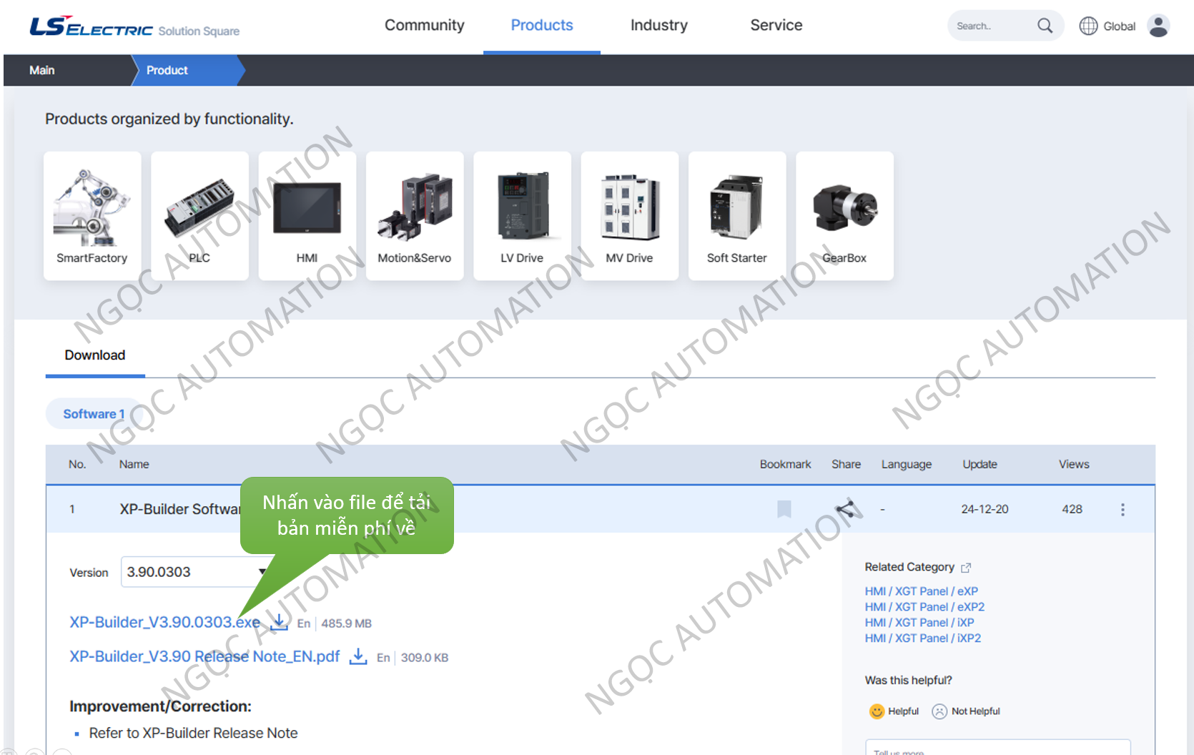
Task: Open more options for XP-Builder row
Action: (1123, 509)
